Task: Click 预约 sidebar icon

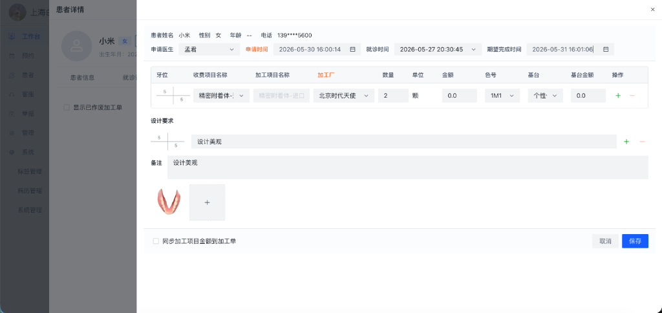Action: point(12,56)
